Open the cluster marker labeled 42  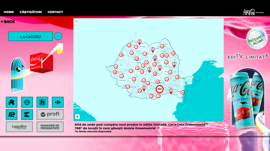click(157, 82)
